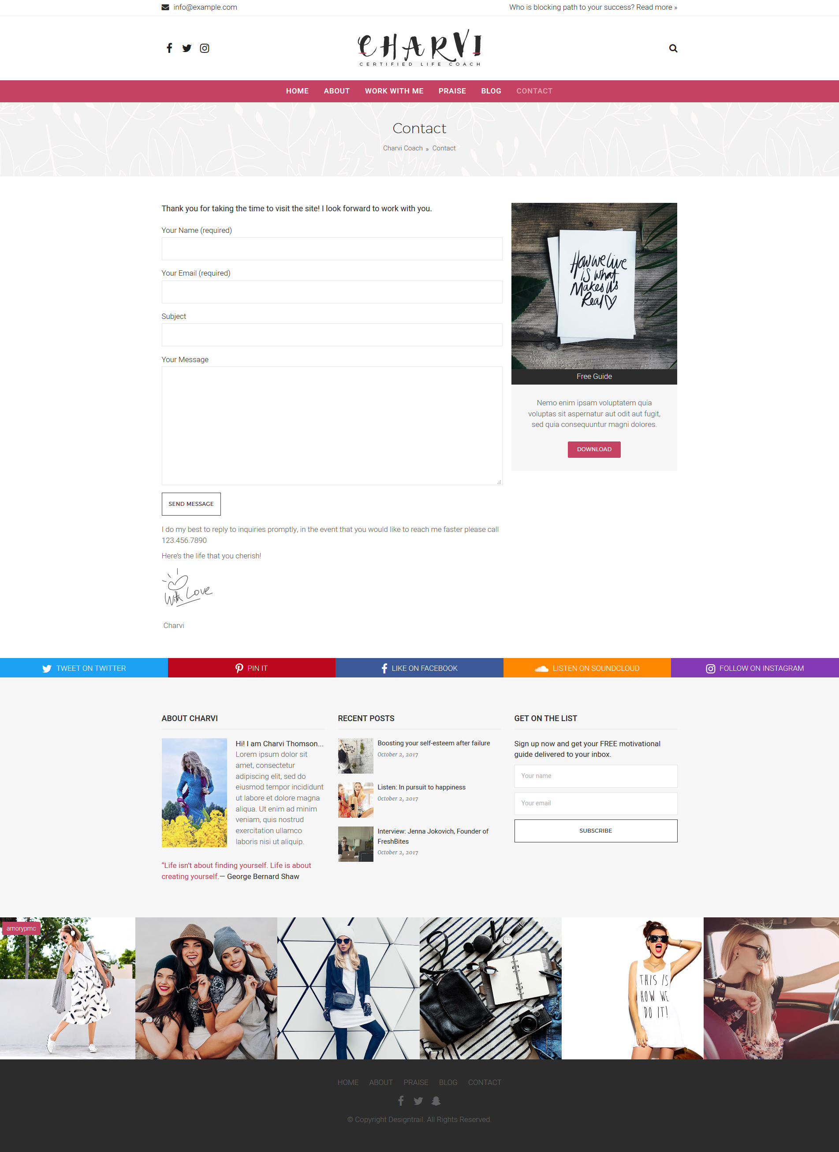The width and height of the screenshot is (839, 1152).
Task: Open the 'Boosting your self-esteem after failure' post
Action: (433, 743)
